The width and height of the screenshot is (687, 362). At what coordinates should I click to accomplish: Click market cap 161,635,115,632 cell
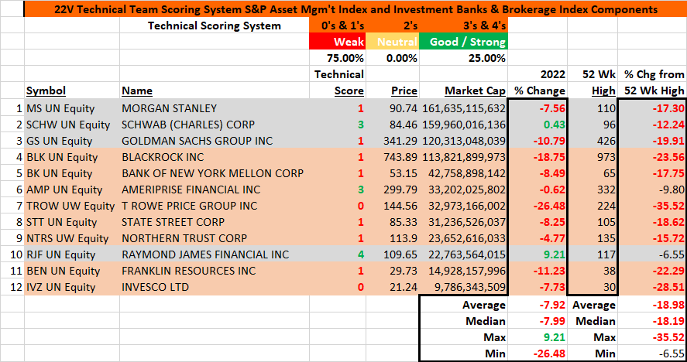pyautogui.click(x=463, y=108)
